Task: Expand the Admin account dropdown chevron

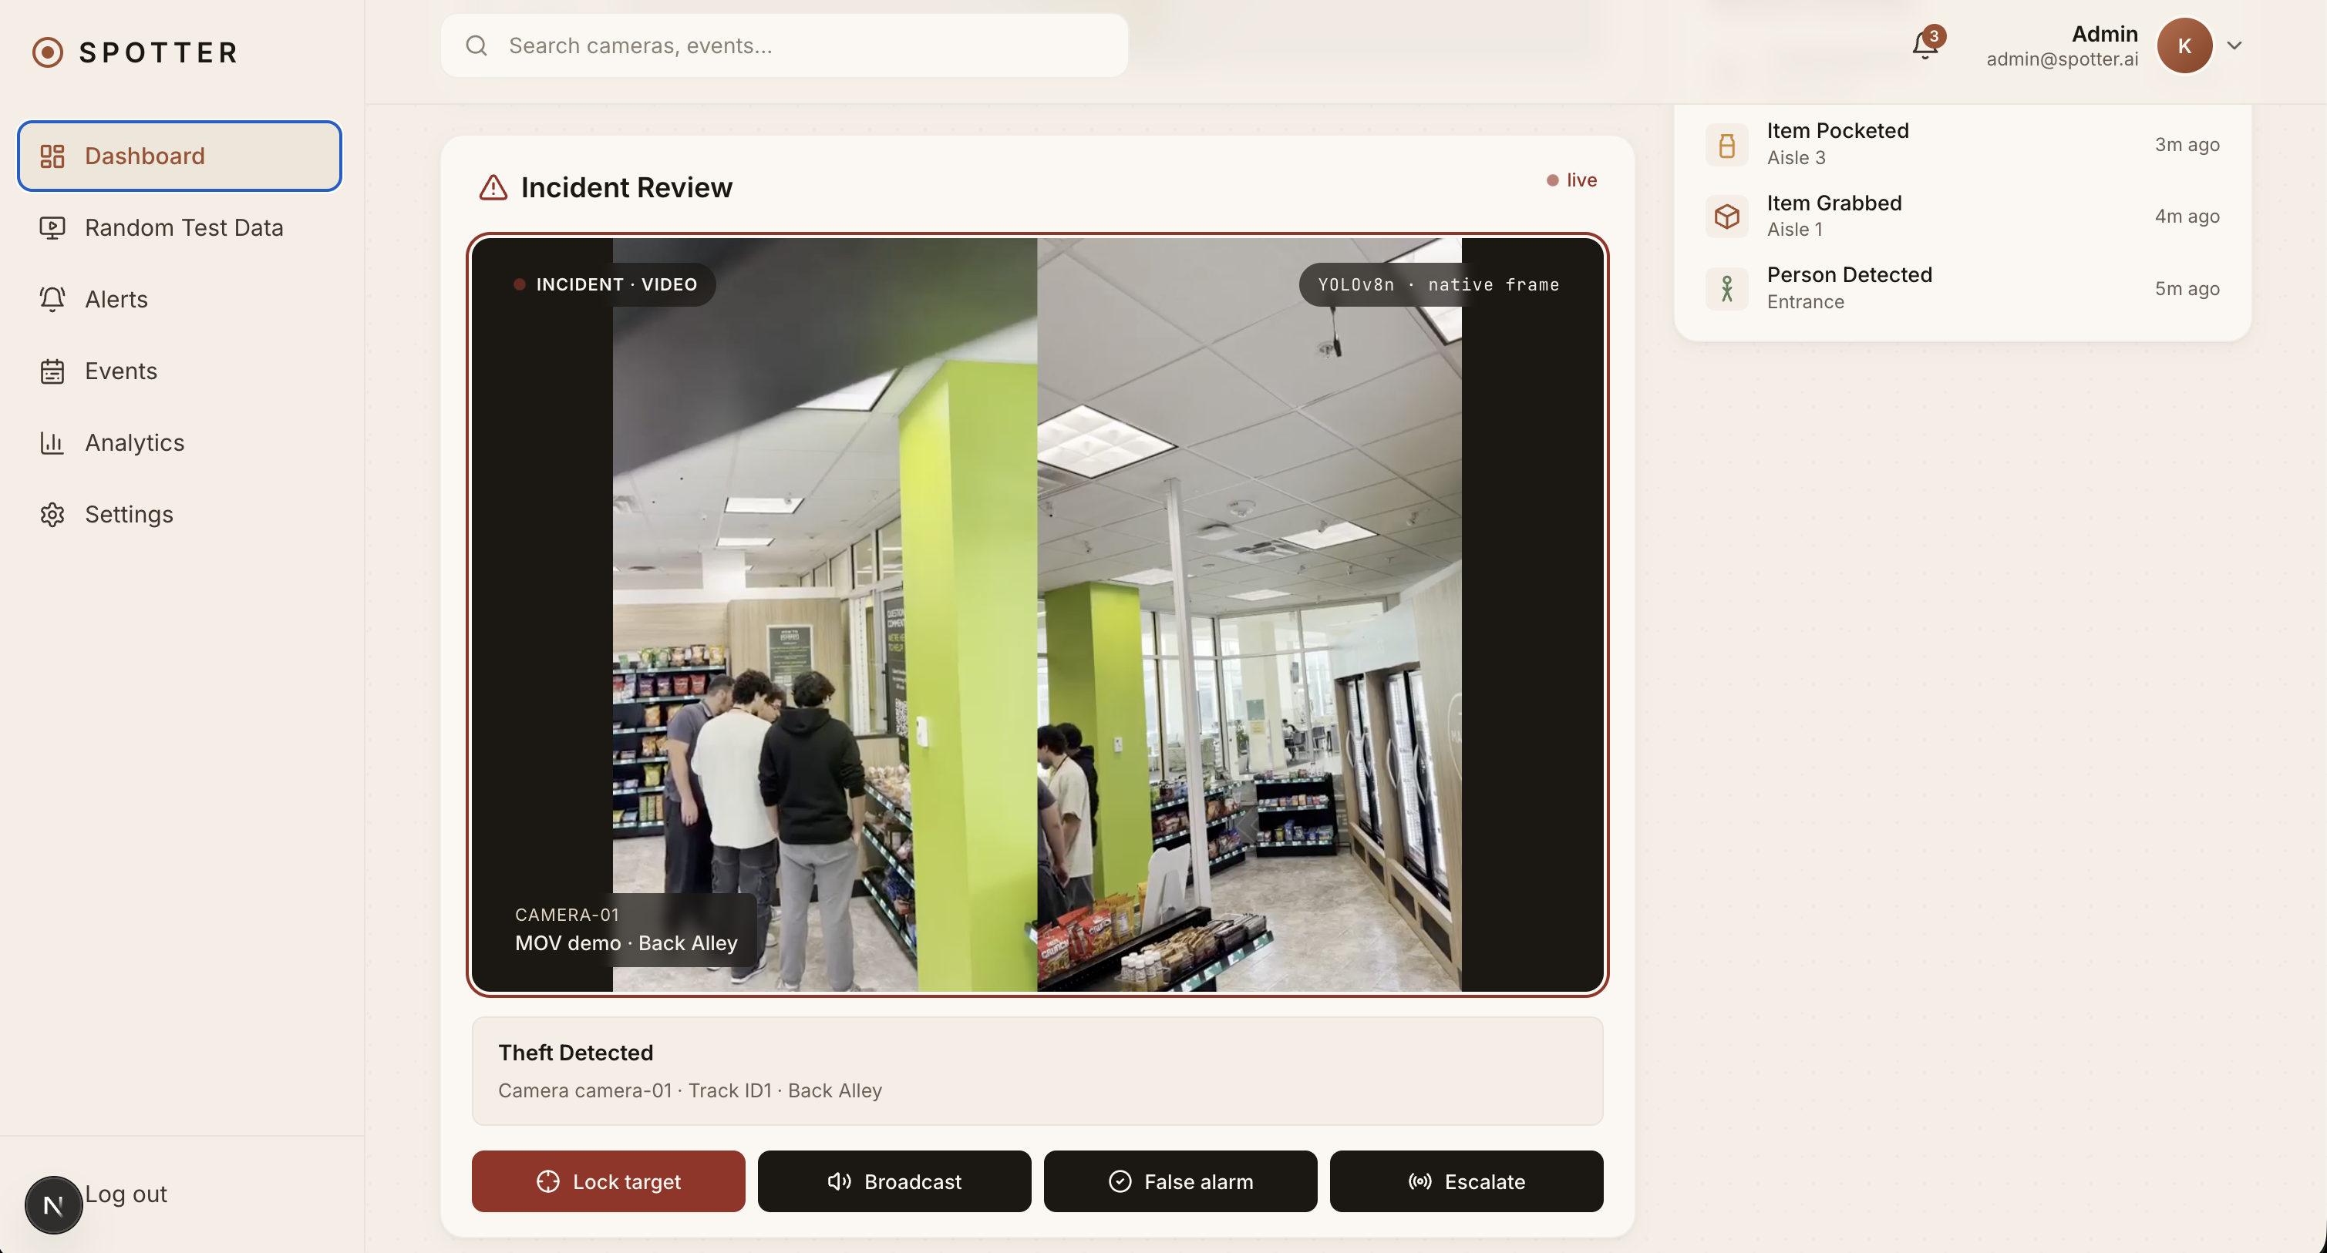Action: coord(2234,45)
